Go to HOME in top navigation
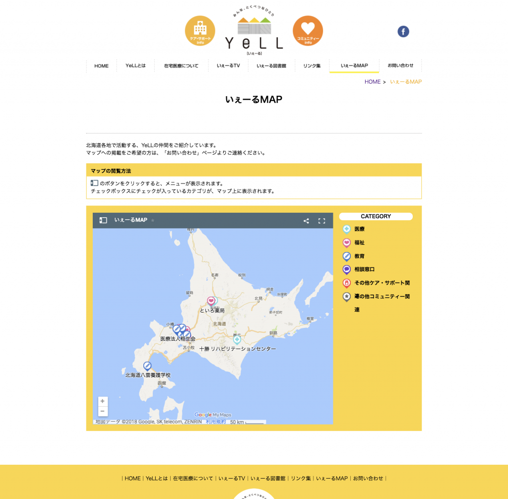Screen dimensions: 508x499 click(101, 66)
